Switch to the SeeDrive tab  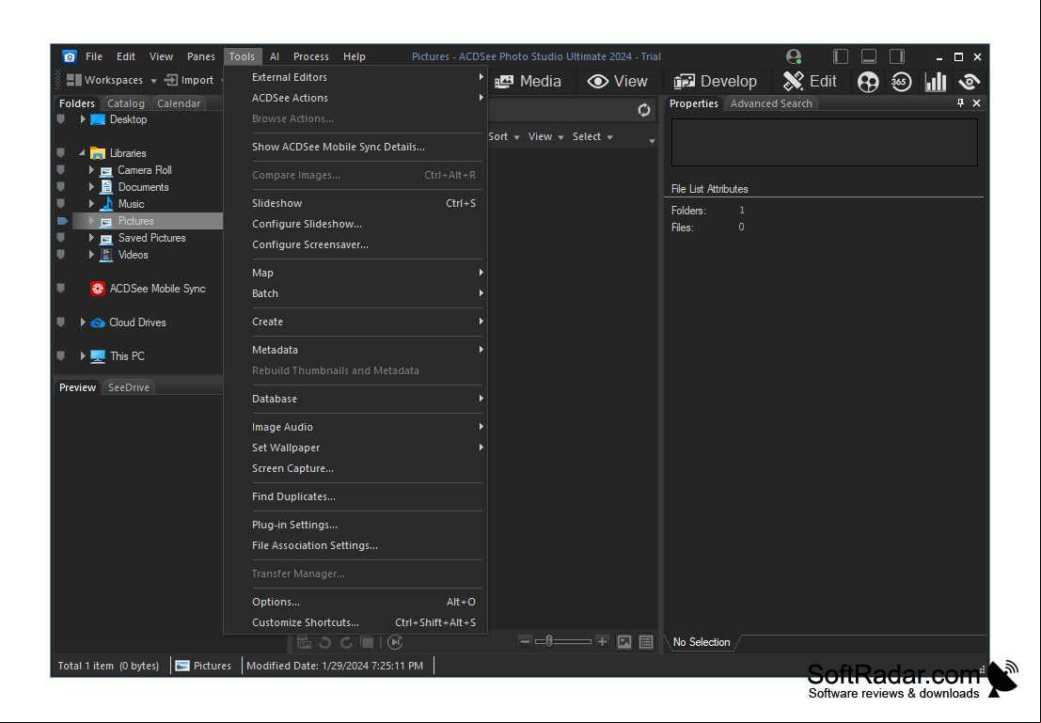[x=129, y=387]
